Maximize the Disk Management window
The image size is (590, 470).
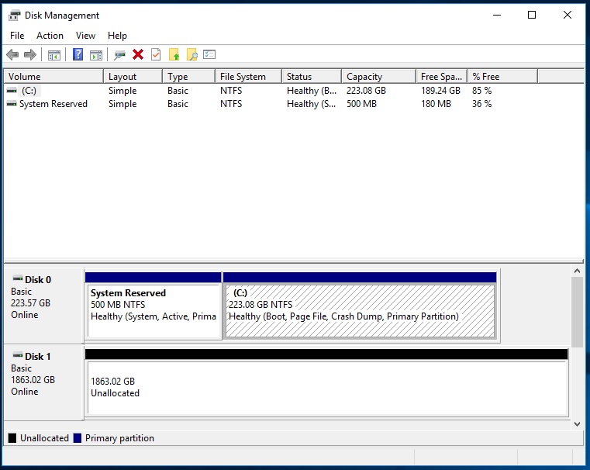[532, 15]
